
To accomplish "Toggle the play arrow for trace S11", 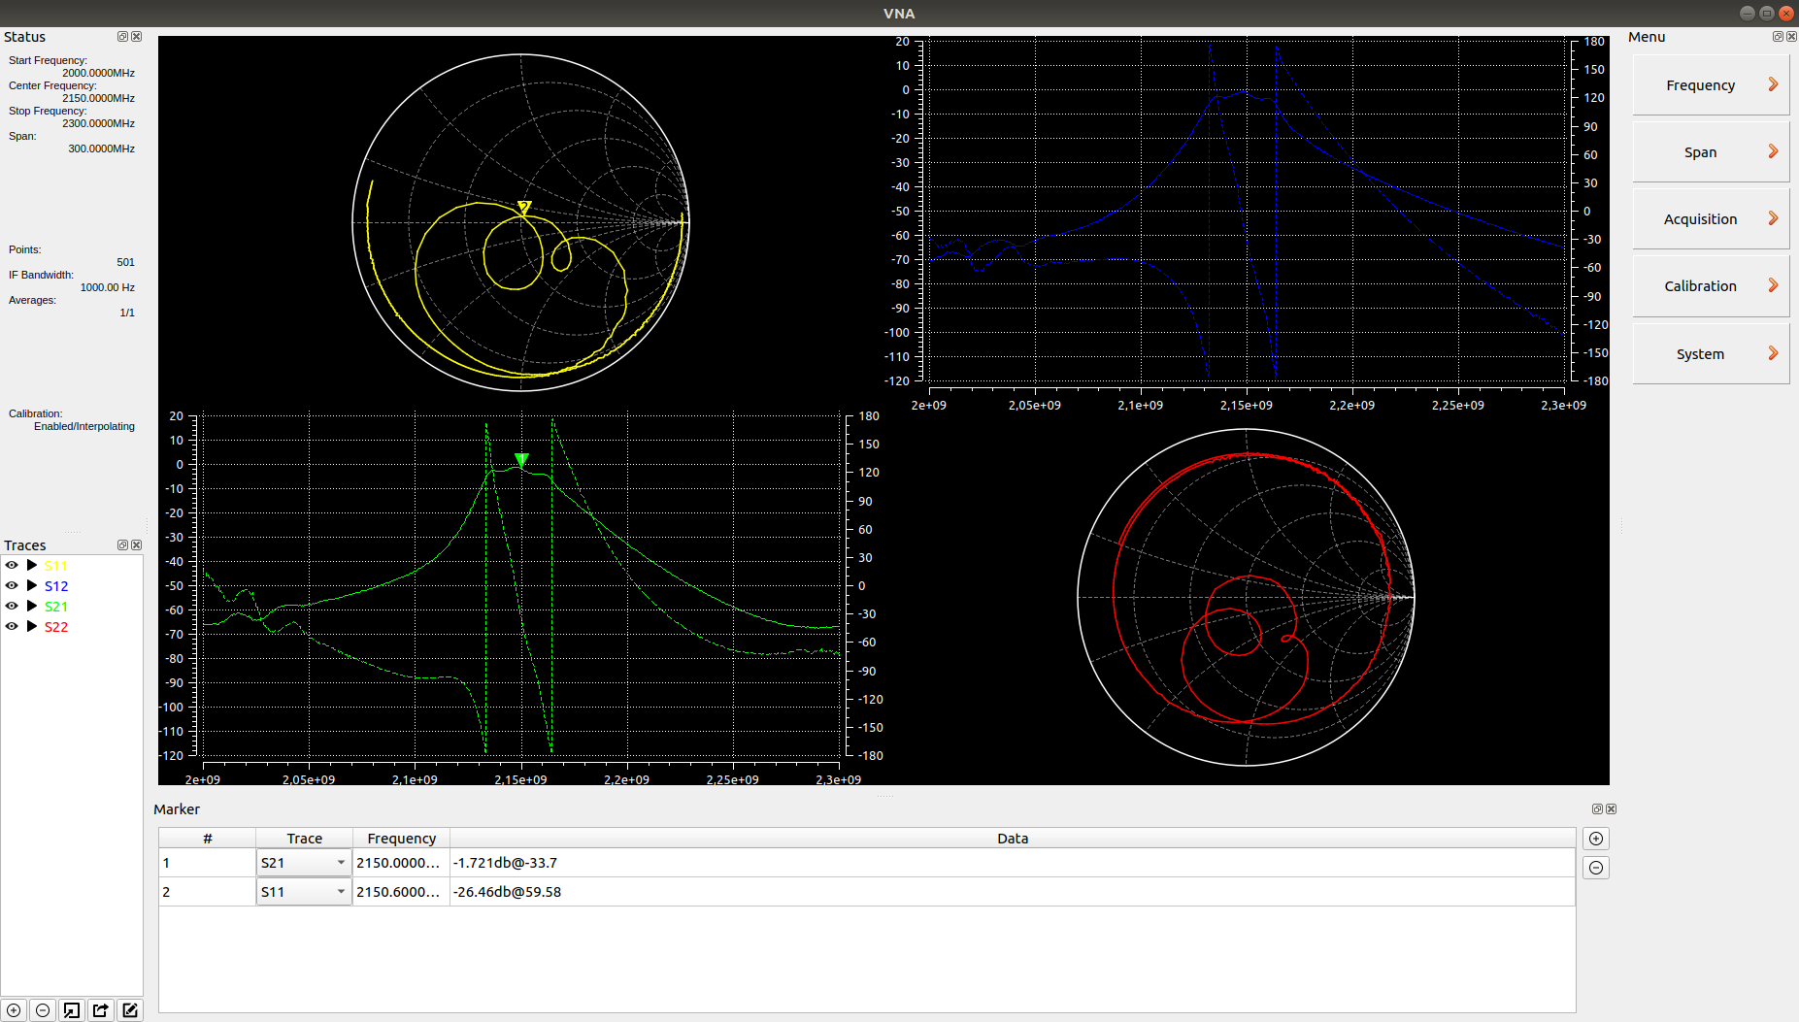I will [x=32, y=565].
